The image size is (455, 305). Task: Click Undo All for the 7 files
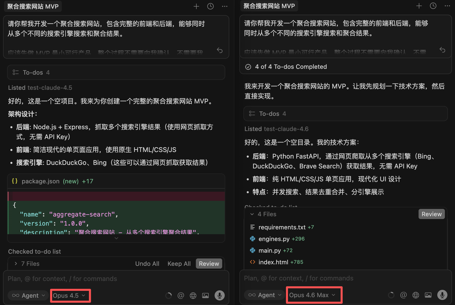[147, 264]
